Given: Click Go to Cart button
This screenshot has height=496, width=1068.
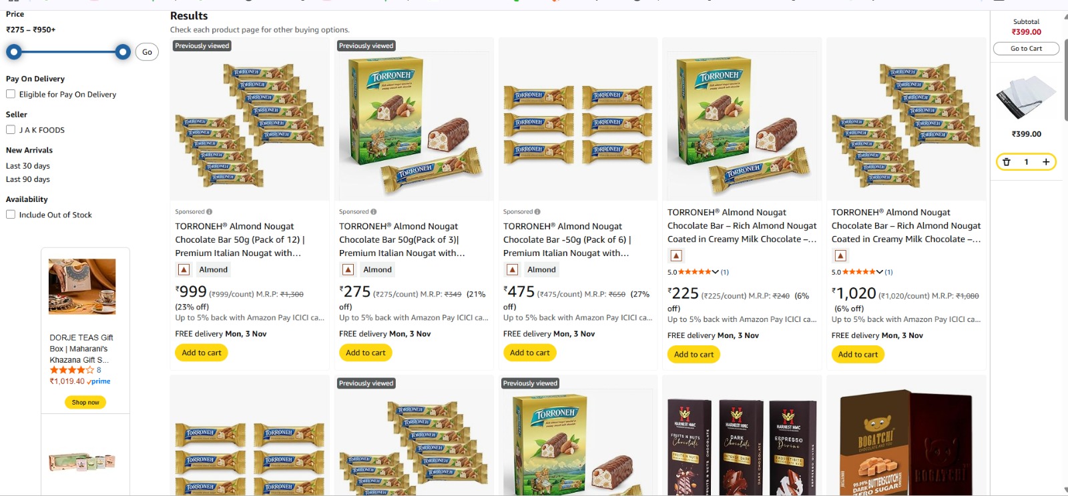Looking at the screenshot, I should click(x=1026, y=49).
